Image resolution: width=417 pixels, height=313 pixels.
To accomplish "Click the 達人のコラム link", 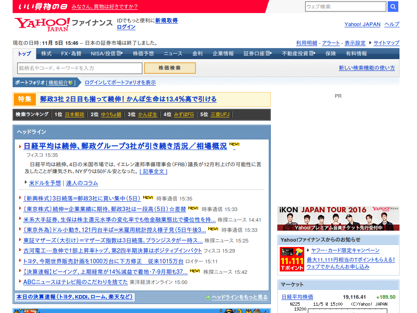I will coord(82,183).
